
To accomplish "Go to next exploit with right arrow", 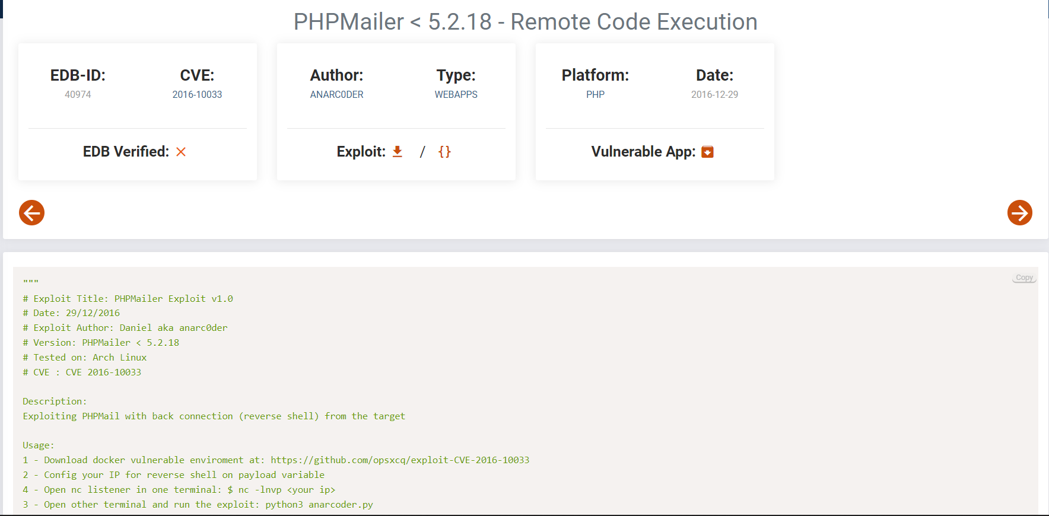I will 1020,212.
